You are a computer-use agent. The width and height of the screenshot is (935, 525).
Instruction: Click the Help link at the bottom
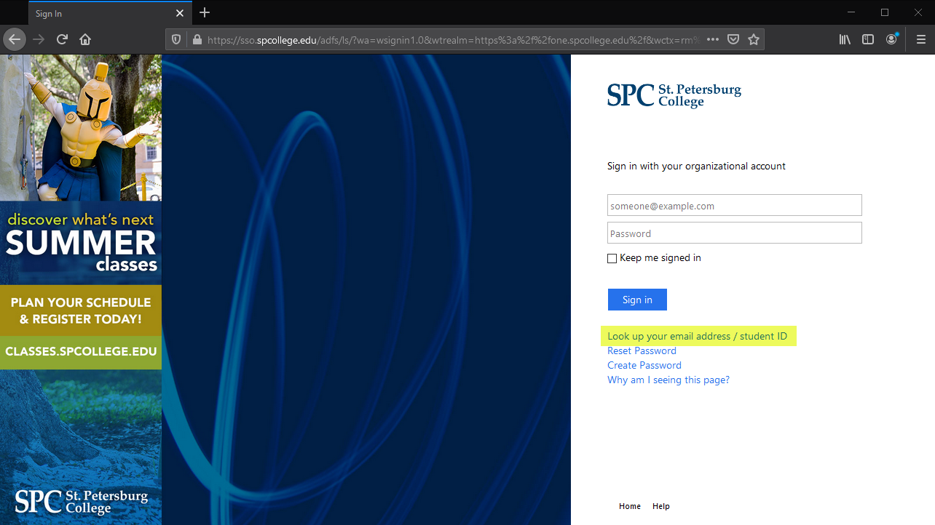click(x=660, y=506)
